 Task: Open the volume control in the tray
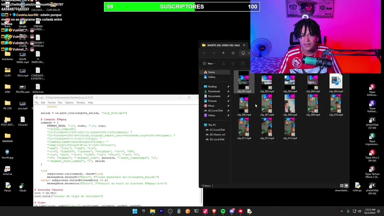pos(359,211)
